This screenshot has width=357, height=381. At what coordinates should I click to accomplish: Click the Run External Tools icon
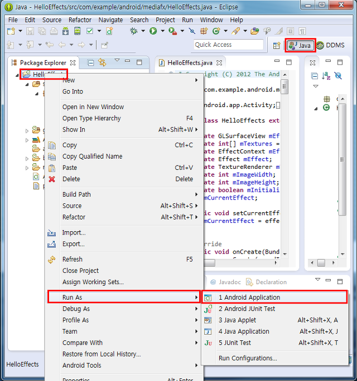[x=172, y=31]
